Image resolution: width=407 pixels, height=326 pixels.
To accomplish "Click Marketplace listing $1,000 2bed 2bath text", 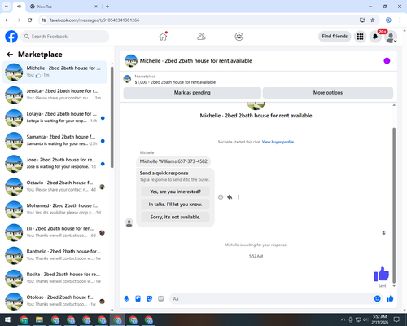I will (175, 82).
